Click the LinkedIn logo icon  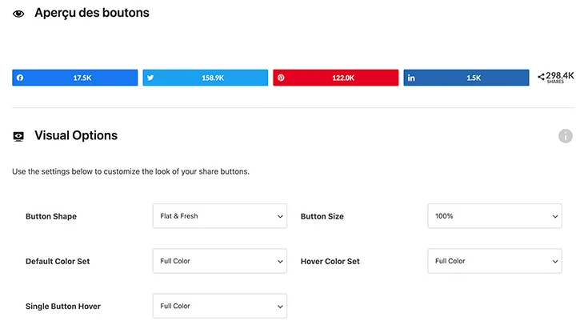click(x=411, y=78)
